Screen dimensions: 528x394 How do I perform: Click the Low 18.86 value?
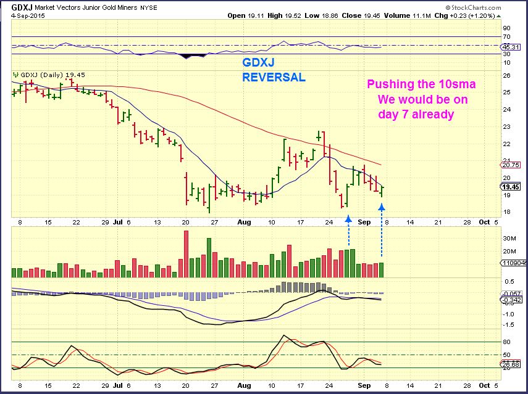point(321,15)
